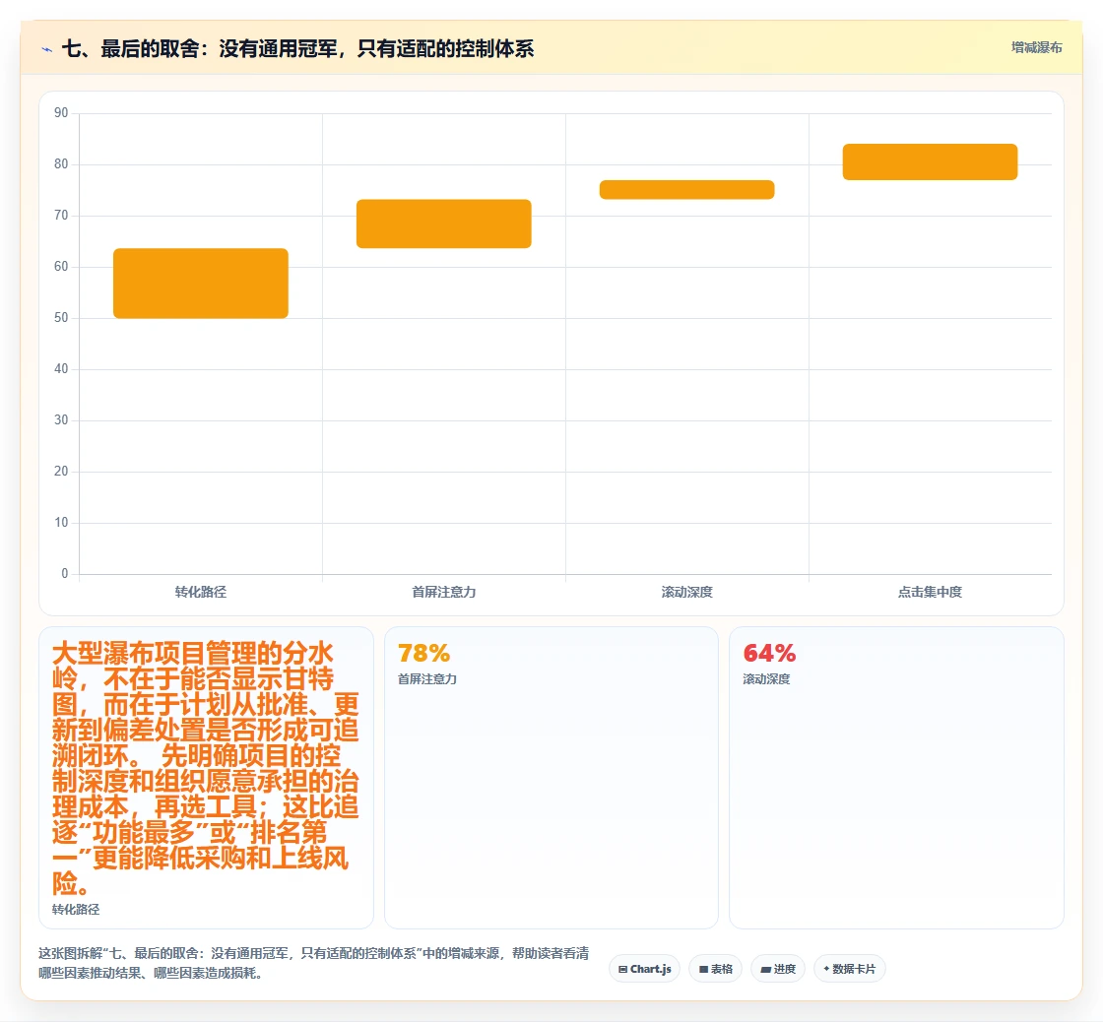Screen dimensions: 1103x1022
Task: Click the Chart.js icon inside its pill
Action: pos(622,969)
